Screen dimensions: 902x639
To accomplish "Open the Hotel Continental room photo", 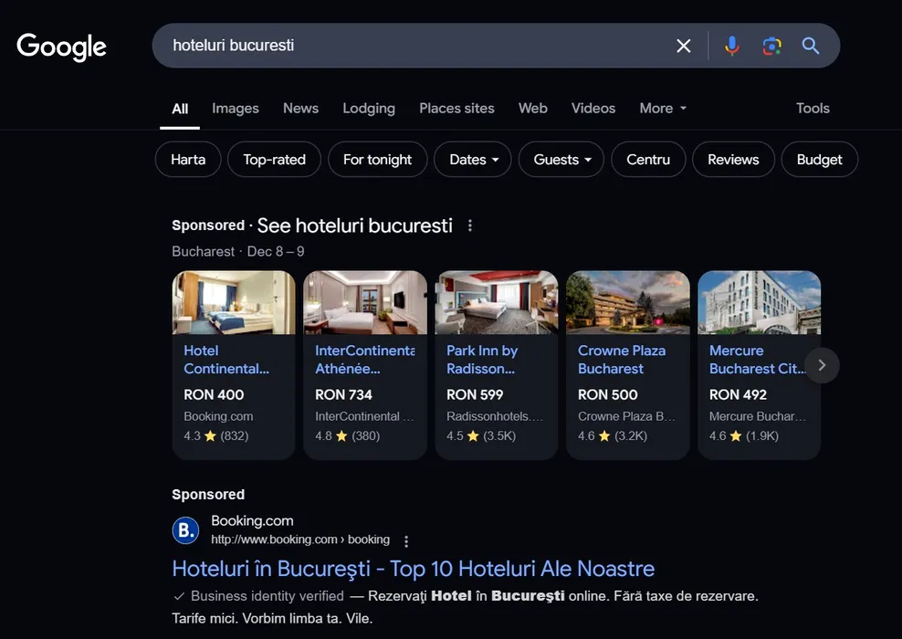I will [234, 302].
